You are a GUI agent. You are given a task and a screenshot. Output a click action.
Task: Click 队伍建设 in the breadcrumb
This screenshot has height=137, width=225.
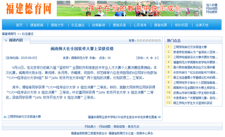(x=28, y=34)
